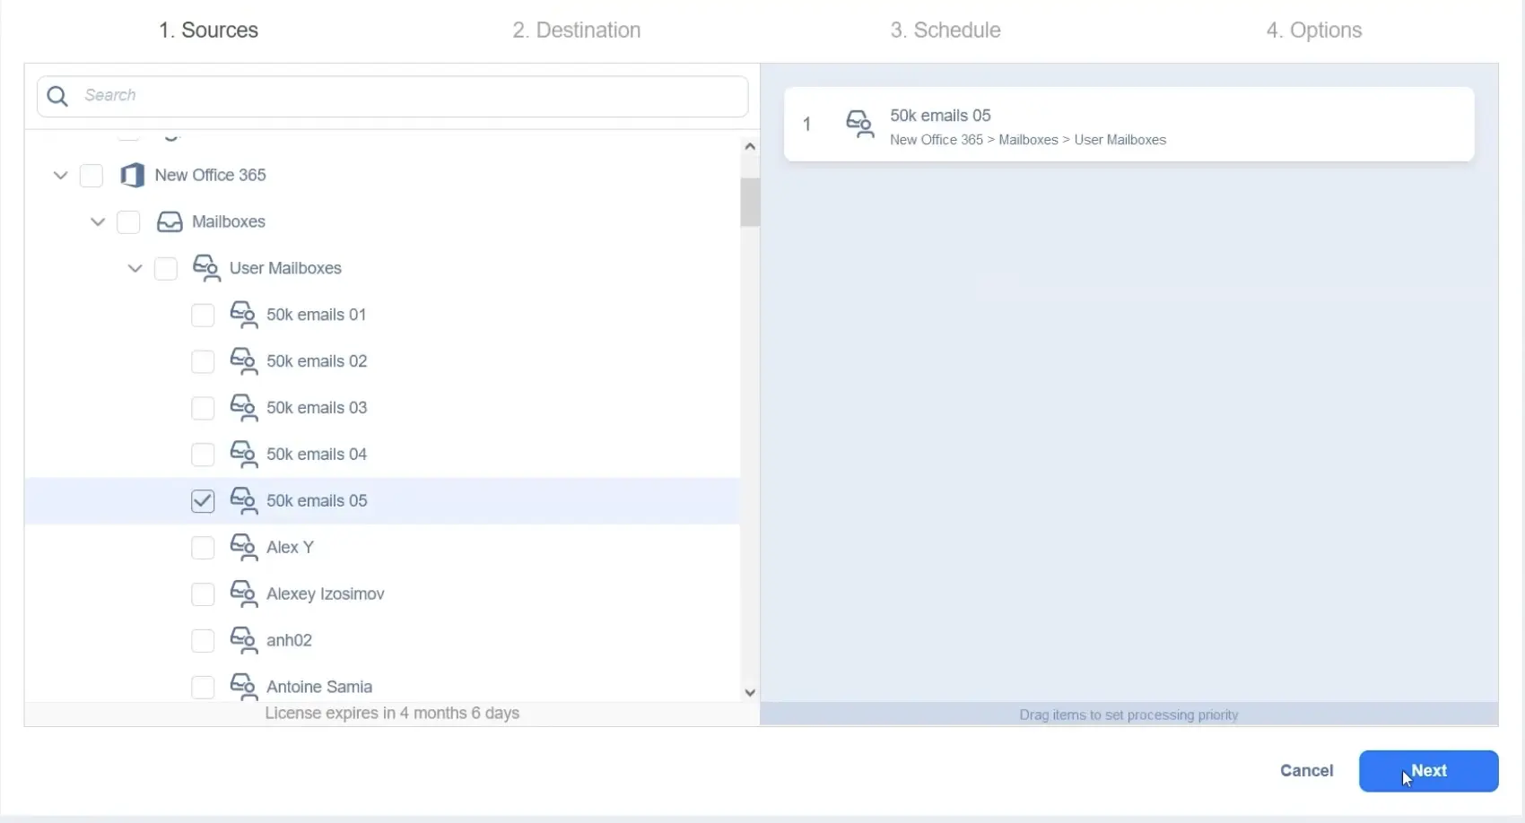Viewport: 1525px width, 823px height.
Task: Go to the 1. Sources step
Action: (208, 30)
